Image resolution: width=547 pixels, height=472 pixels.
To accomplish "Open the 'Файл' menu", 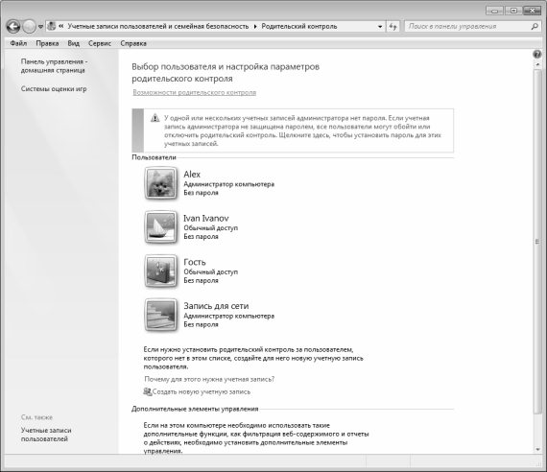I will (18, 43).
